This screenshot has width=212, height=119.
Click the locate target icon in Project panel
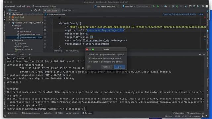pos(35,10)
